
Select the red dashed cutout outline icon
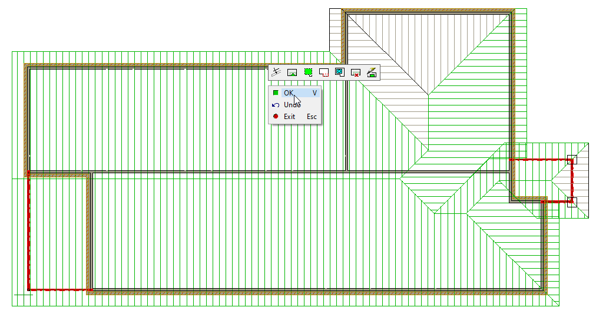pos(323,72)
